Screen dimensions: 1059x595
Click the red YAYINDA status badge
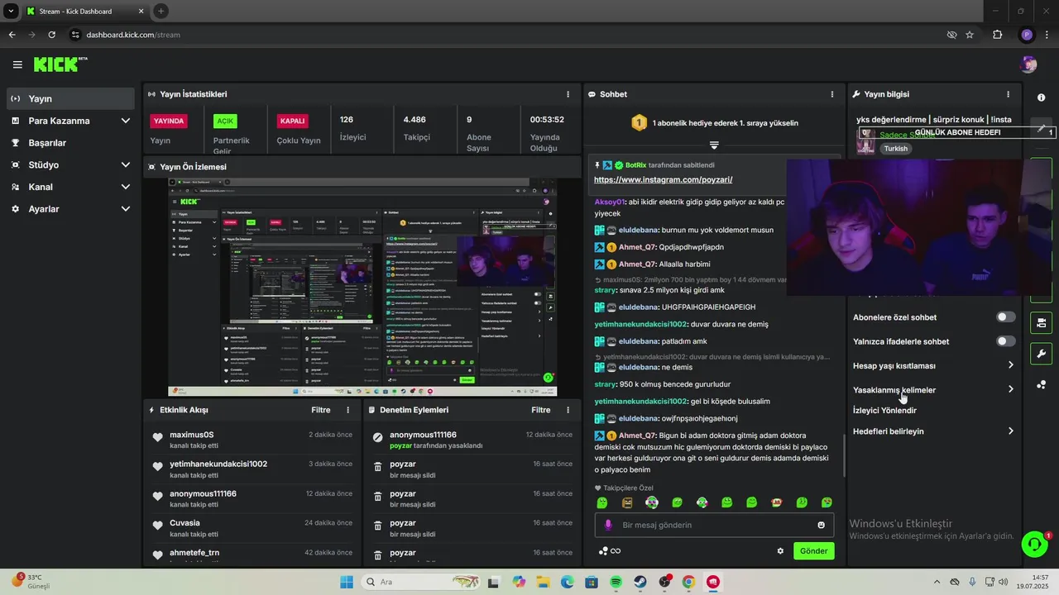[169, 121]
